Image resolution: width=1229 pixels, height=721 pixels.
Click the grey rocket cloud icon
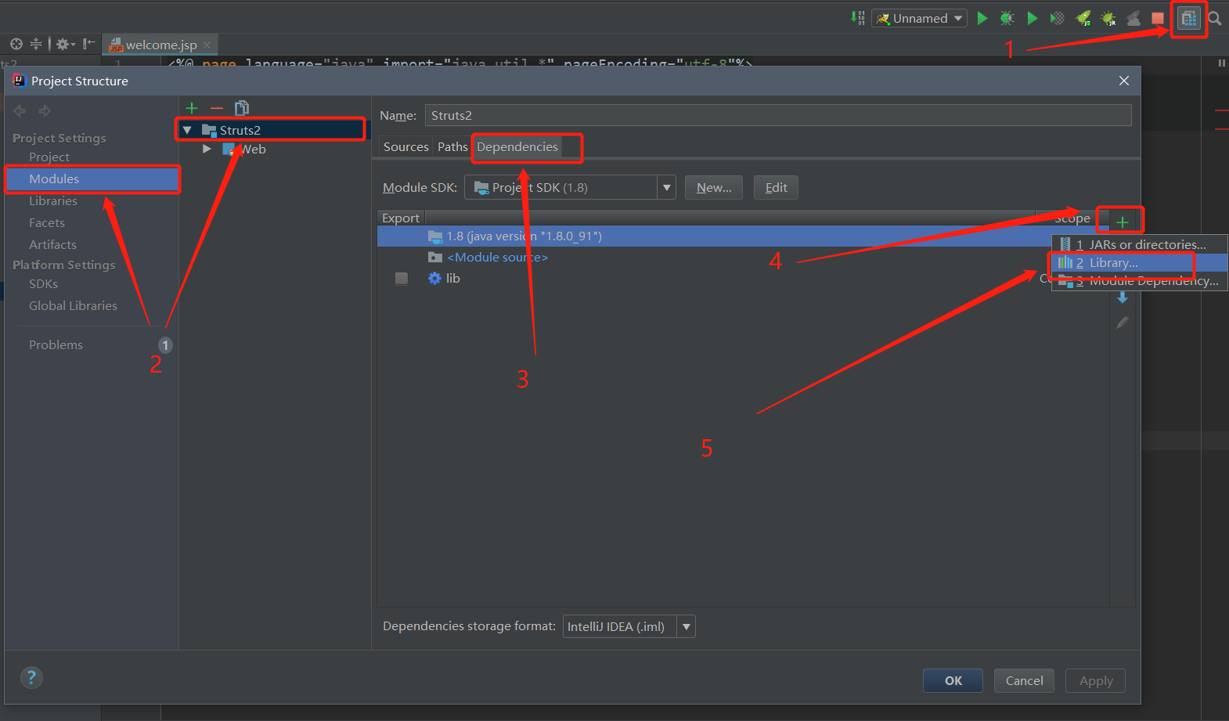tap(1133, 18)
